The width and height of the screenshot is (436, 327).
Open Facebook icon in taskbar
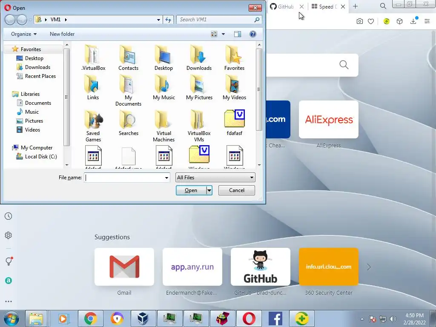coord(275,318)
